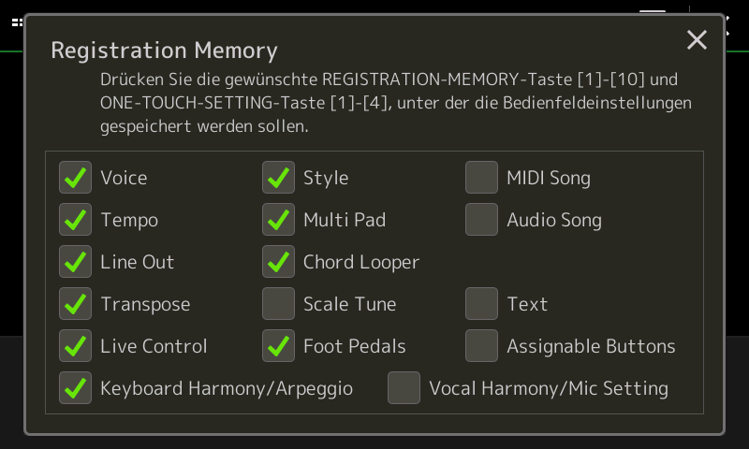Viewport: 749px width, 449px height.
Task: Disable the Tempo checkbox
Action: pos(75,220)
